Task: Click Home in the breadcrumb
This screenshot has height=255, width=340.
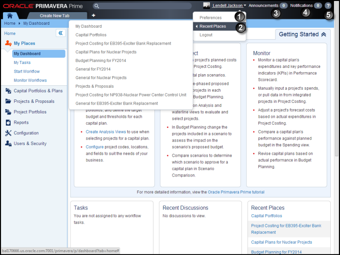Action: click(x=10, y=23)
